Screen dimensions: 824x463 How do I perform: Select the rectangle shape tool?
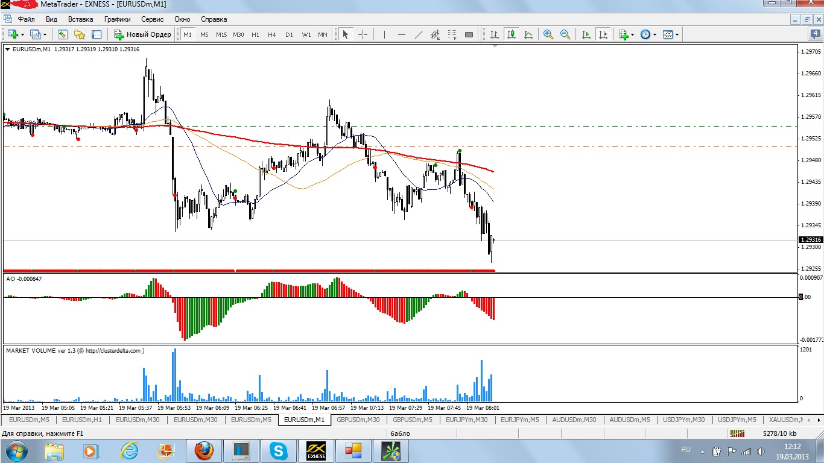(469, 34)
